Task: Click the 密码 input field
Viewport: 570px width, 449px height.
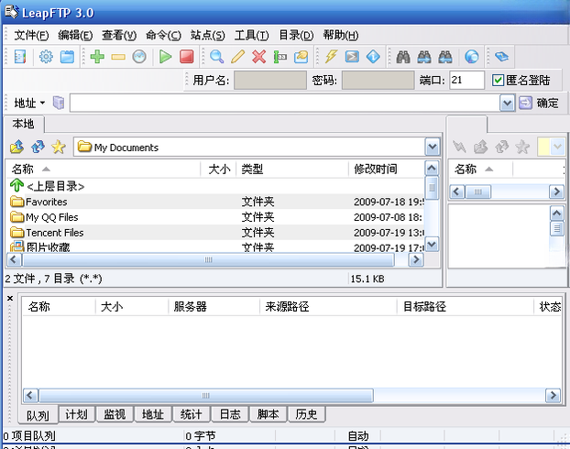Action: pyautogui.click(x=378, y=81)
